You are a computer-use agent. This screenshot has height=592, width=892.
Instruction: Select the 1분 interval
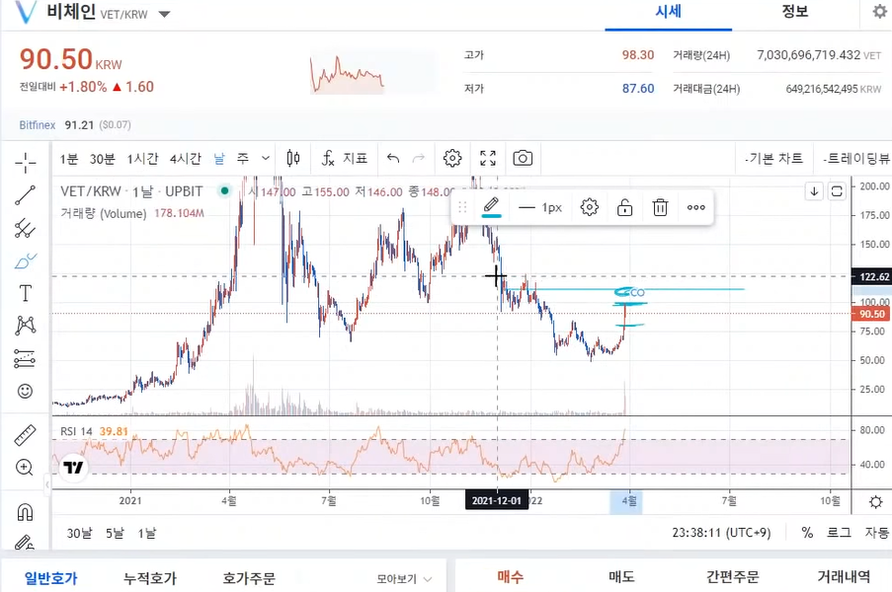[69, 159]
